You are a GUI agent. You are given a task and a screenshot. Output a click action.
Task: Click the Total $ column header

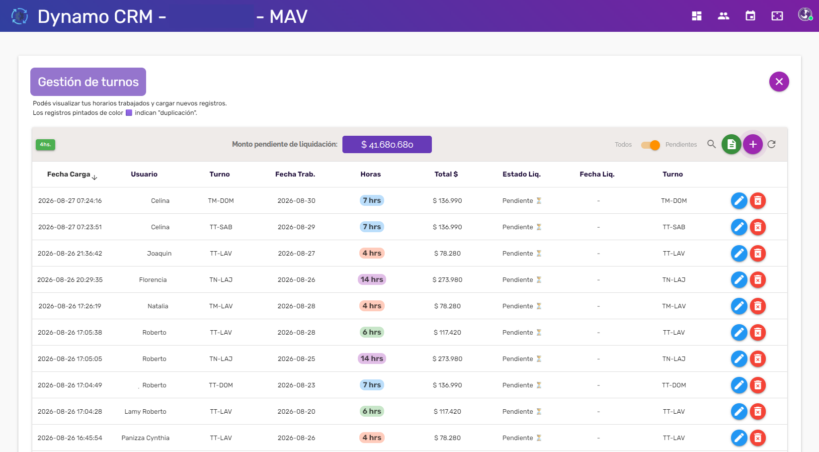(x=446, y=175)
